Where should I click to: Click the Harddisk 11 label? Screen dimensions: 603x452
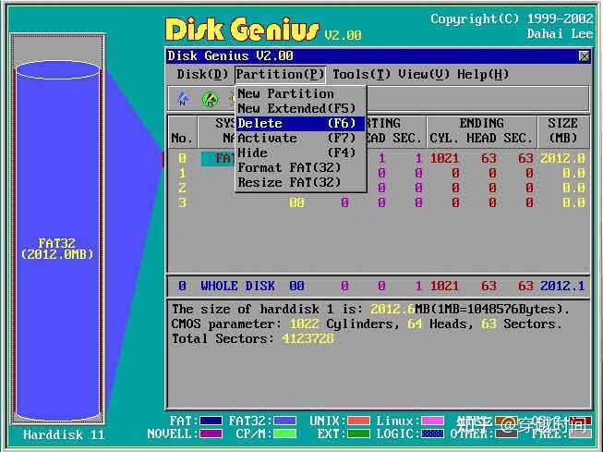64,435
